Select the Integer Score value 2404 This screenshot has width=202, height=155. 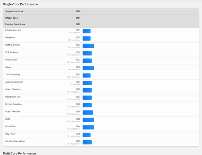[x=78, y=18]
